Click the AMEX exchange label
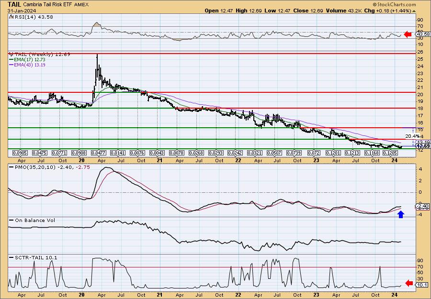Viewport: 431px width, 299px height. (x=80, y=4)
